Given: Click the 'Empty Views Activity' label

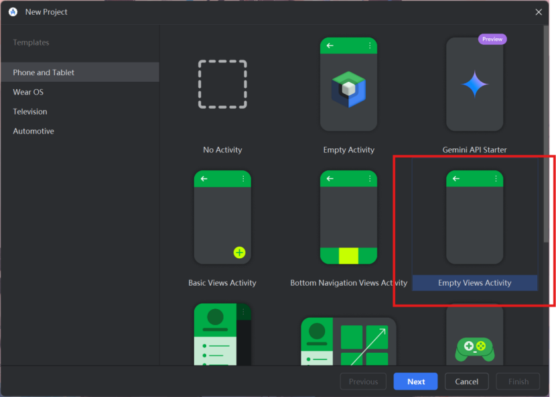Looking at the screenshot, I should pyautogui.click(x=474, y=282).
